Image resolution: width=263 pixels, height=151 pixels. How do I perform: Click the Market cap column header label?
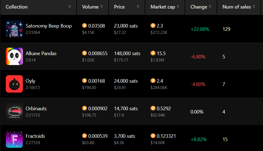[163, 7]
